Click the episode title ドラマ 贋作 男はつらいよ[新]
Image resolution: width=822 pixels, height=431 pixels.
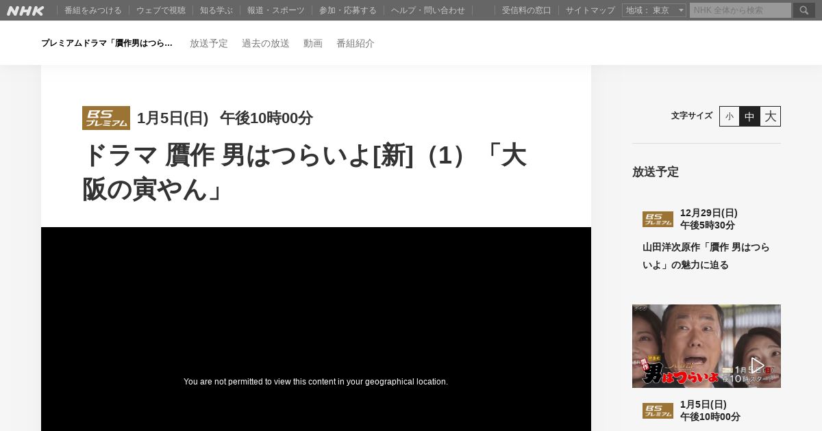(304, 172)
